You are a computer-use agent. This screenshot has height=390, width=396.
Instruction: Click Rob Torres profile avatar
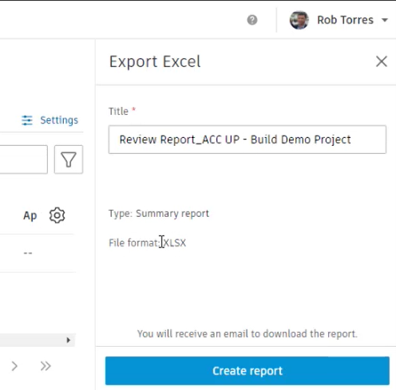299,20
